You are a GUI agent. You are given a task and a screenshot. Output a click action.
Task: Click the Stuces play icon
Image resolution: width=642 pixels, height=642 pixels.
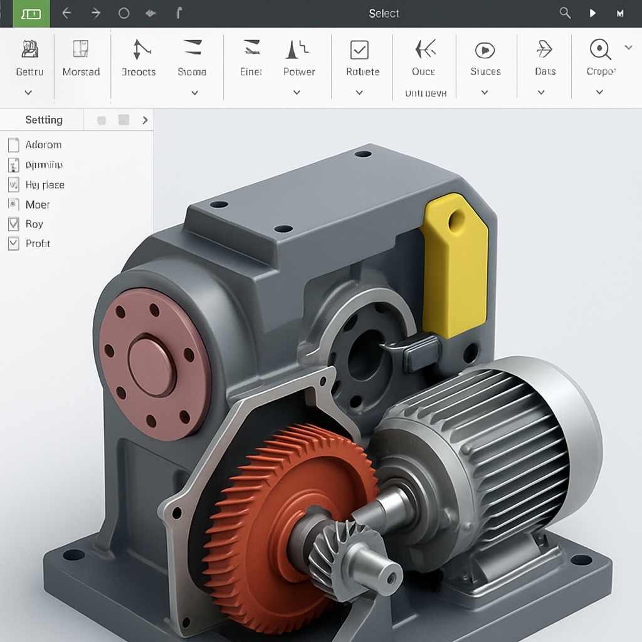tap(485, 50)
